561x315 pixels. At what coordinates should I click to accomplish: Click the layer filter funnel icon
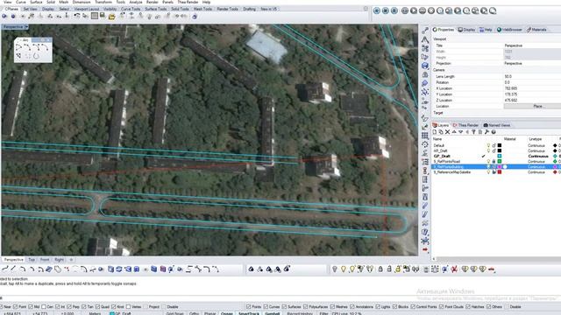[x=473, y=132]
